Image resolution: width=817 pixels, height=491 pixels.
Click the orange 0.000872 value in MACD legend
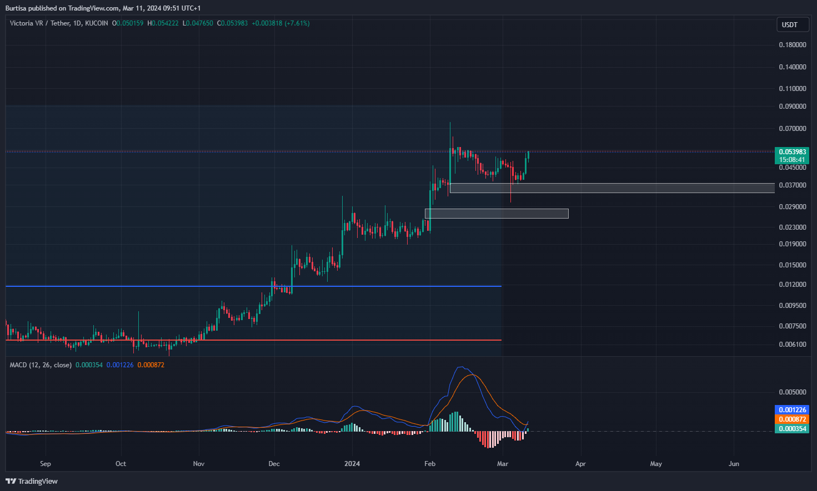(151, 365)
